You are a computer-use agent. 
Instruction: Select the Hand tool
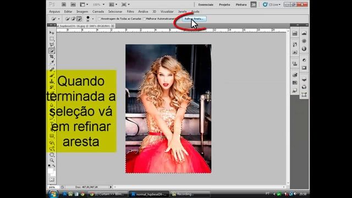click(x=52, y=155)
